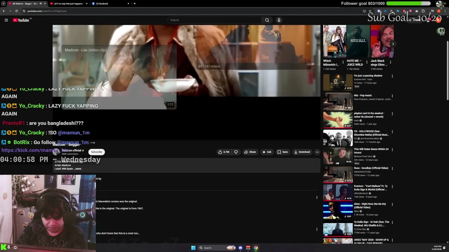Screen dimensions: 449x252
Task: Open options for 'HATE ME — JUICE WRLD' short
Action: (x=367, y=62)
